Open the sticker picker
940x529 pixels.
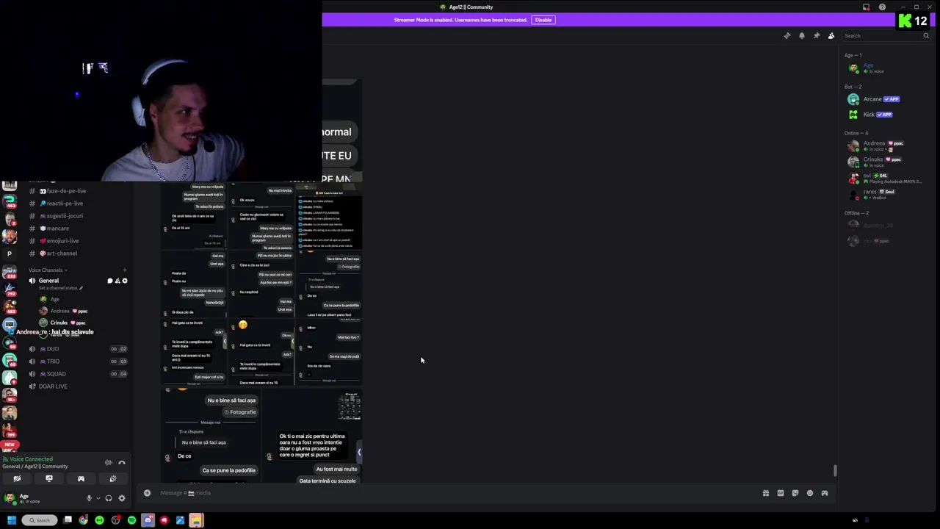795,493
